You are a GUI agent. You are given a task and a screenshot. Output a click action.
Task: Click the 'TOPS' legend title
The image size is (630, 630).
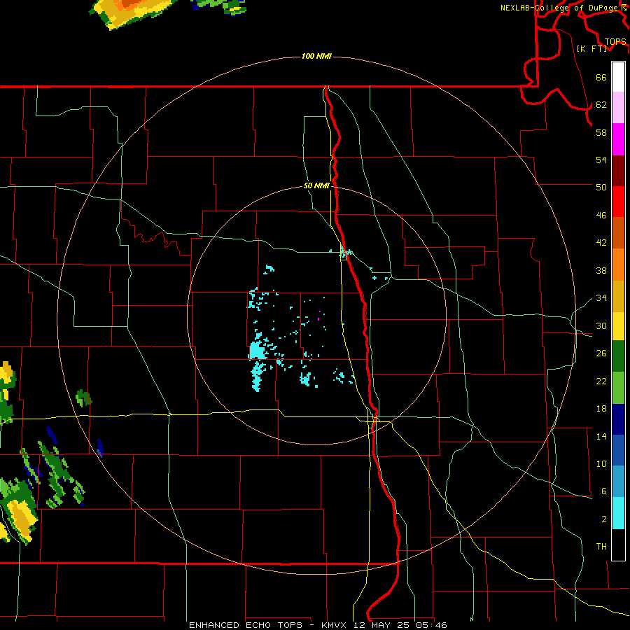pos(615,42)
